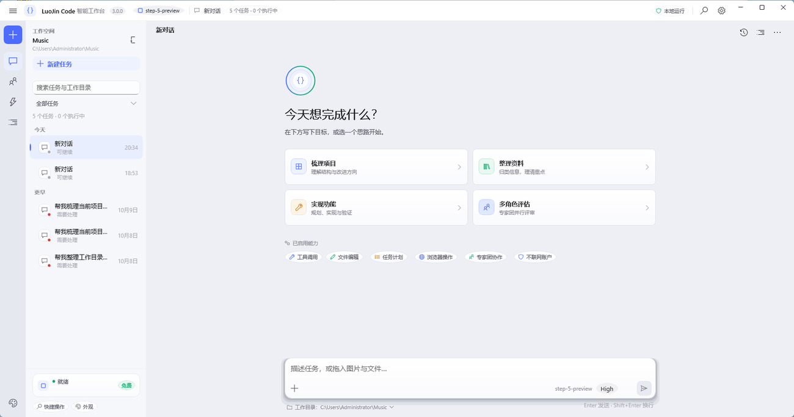Expand the 全部任务 filter dropdown
794x417 pixels.
(x=86, y=104)
